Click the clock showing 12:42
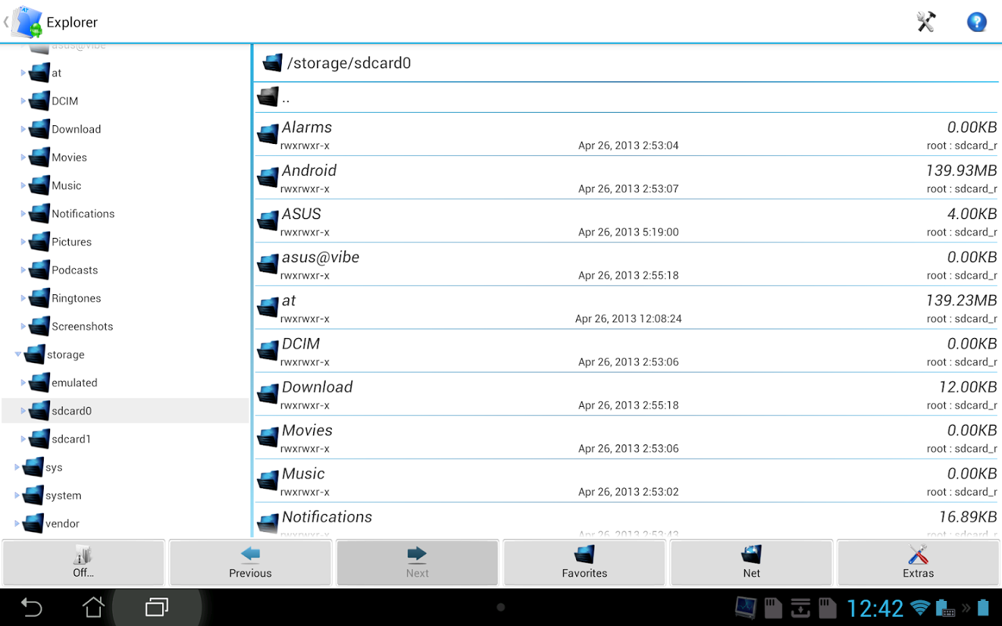1002x626 pixels. click(x=875, y=609)
